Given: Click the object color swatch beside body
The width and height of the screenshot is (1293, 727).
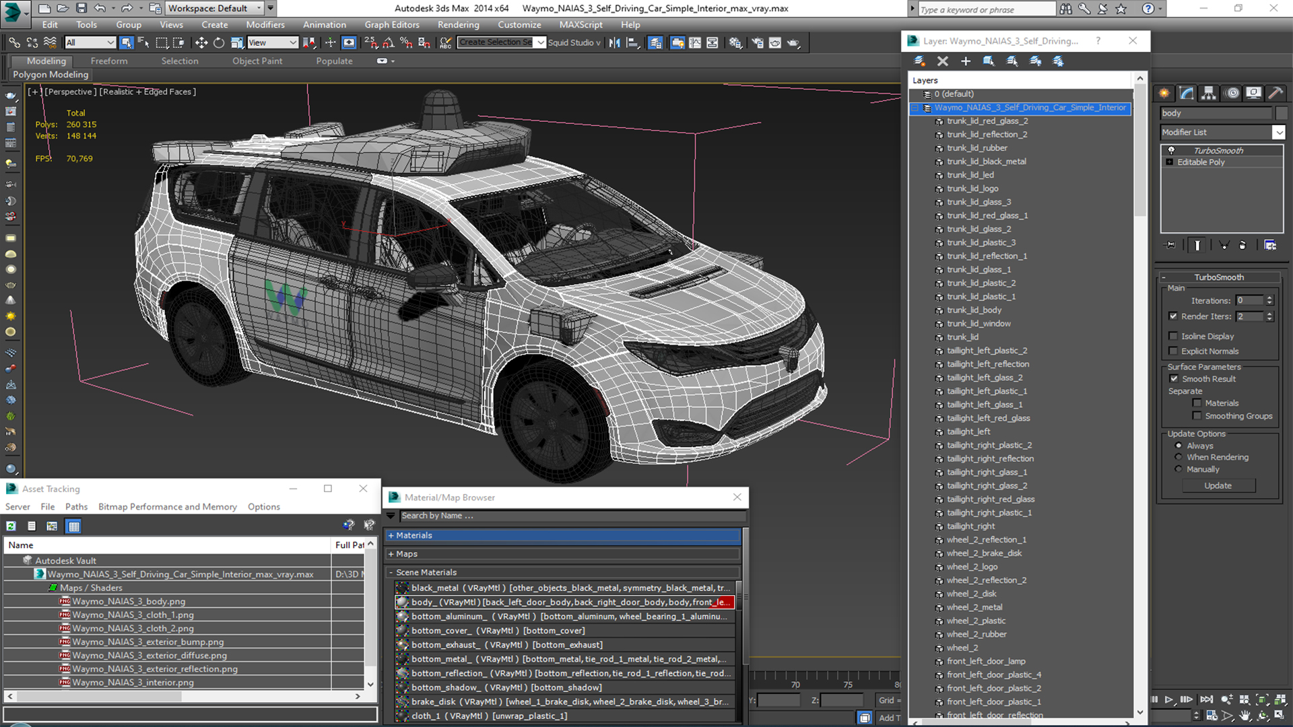Looking at the screenshot, I should click(x=1282, y=114).
